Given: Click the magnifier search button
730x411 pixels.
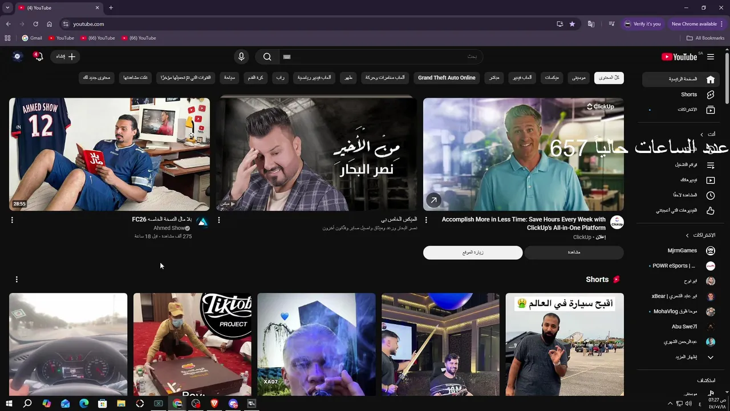Looking at the screenshot, I should tap(267, 57).
